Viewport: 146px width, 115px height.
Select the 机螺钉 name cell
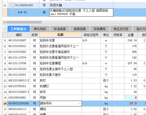click(x=61, y=86)
